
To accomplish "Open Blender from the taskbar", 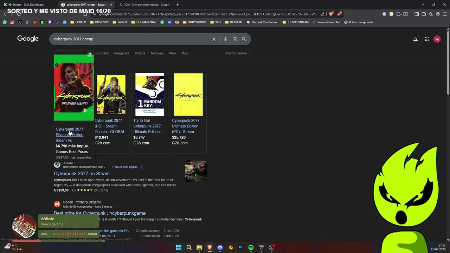I will click(x=230, y=247).
